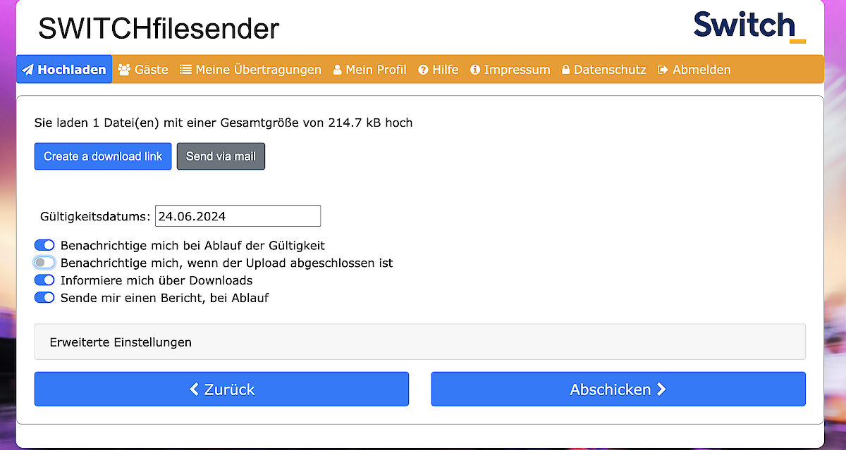Choose Send via mail option
Image resolution: width=846 pixels, height=450 pixels.
(x=221, y=156)
